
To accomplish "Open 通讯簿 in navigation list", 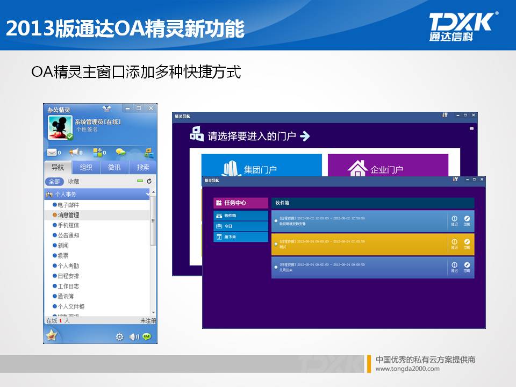I will (x=66, y=296).
